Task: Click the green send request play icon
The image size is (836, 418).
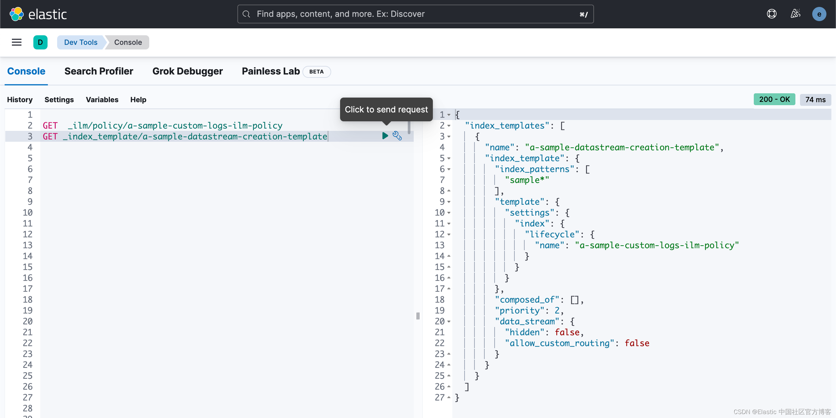Action: (x=385, y=136)
